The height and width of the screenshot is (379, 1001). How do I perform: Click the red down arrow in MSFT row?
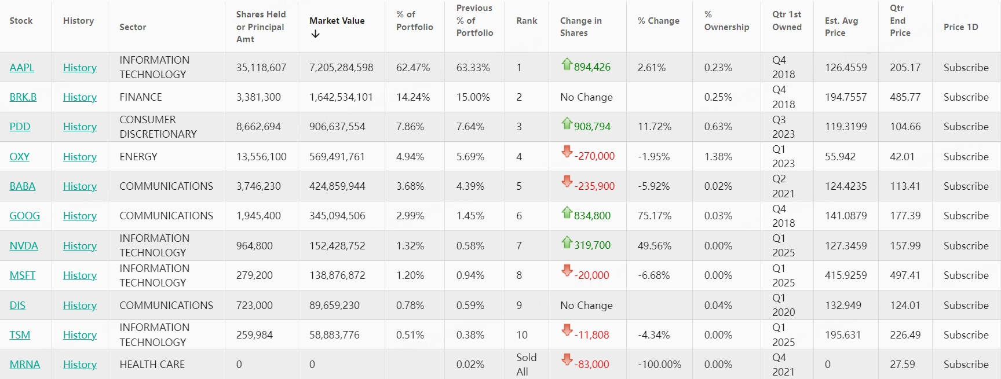coord(567,271)
